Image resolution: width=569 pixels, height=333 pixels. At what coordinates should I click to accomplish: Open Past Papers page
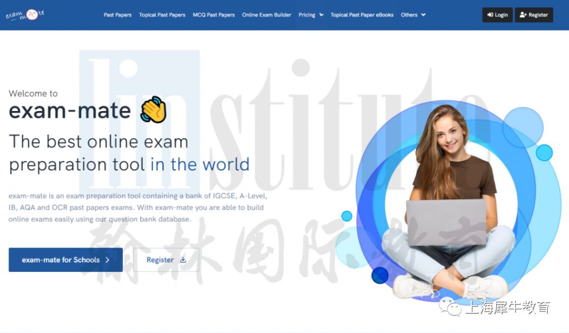tap(118, 15)
